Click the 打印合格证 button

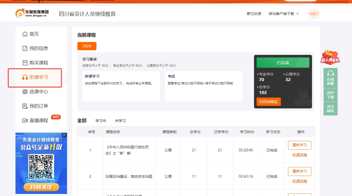268,102
